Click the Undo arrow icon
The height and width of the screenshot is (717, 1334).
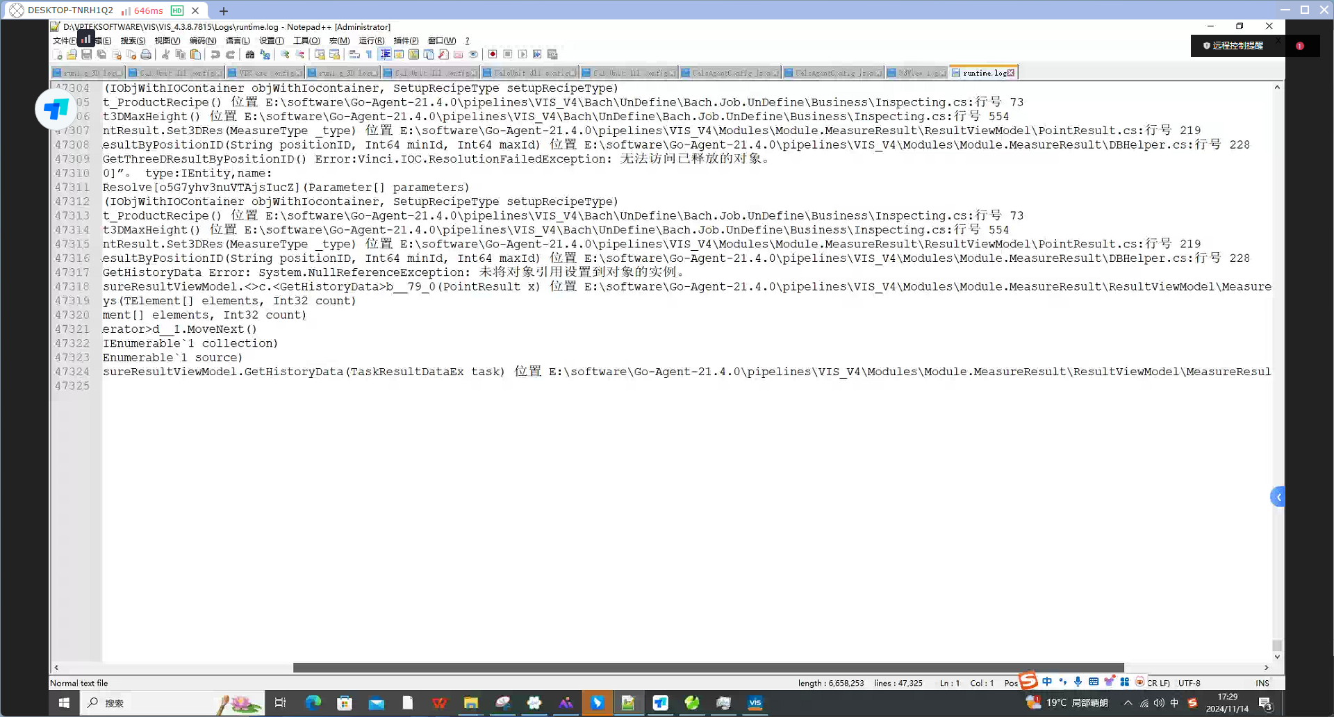(x=215, y=54)
